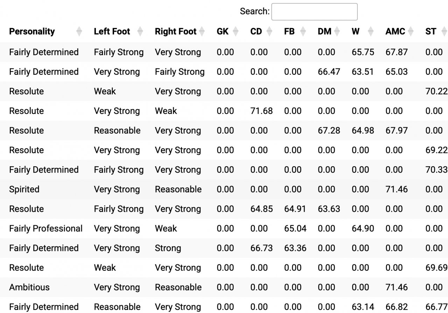Select the Fairly Professional row
448x313 pixels.
click(x=224, y=228)
